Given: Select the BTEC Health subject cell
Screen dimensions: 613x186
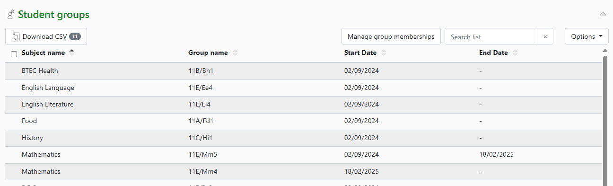Looking at the screenshot, I should pos(40,71).
